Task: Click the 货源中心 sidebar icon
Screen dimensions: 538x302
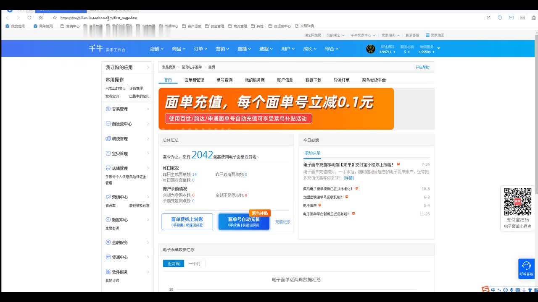Action: pyautogui.click(x=108, y=257)
